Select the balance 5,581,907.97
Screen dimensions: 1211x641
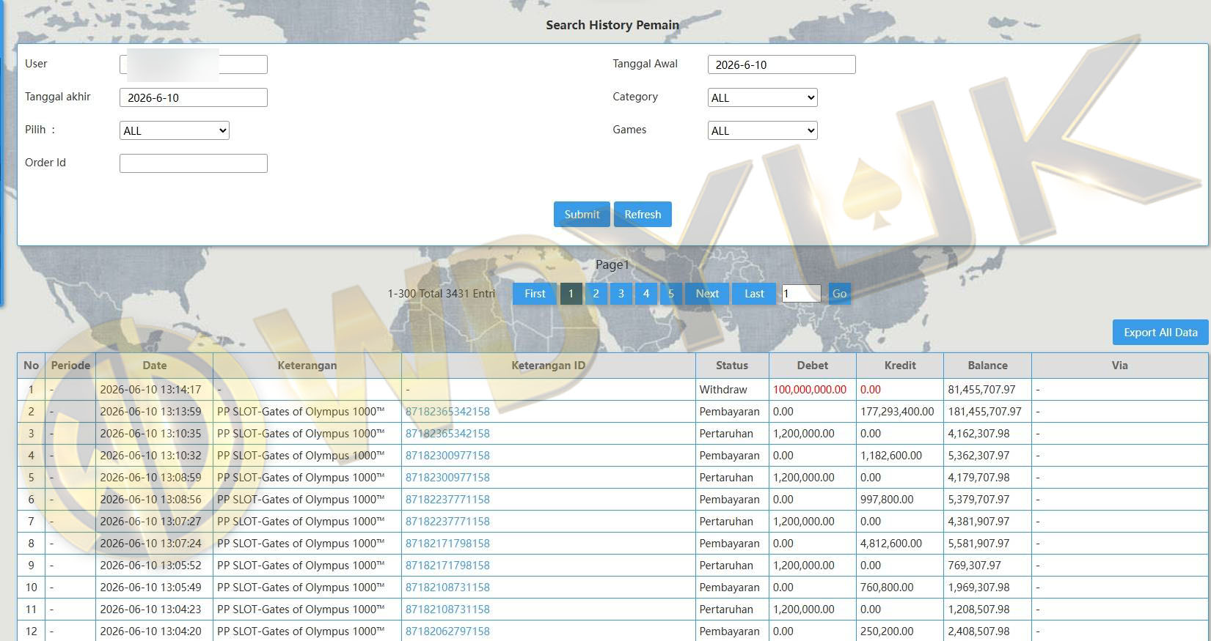click(978, 544)
